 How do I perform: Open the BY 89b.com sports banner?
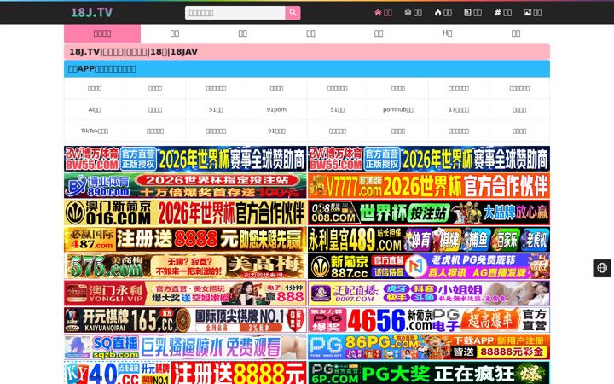[x=185, y=186]
